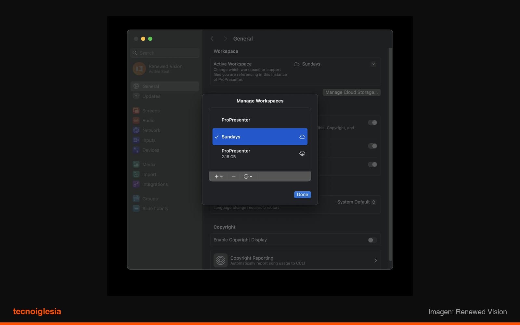520x325 pixels.
Task: Open the Renewed Vision account entry
Action: pyautogui.click(x=165, y=69)
